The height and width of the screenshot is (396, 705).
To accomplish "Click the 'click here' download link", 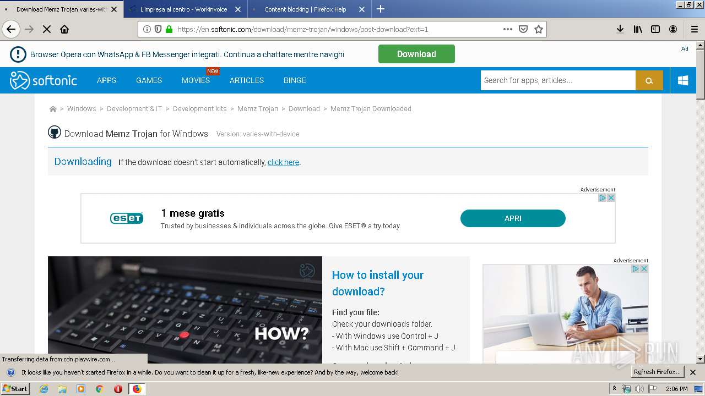I will tap(283, 162).
